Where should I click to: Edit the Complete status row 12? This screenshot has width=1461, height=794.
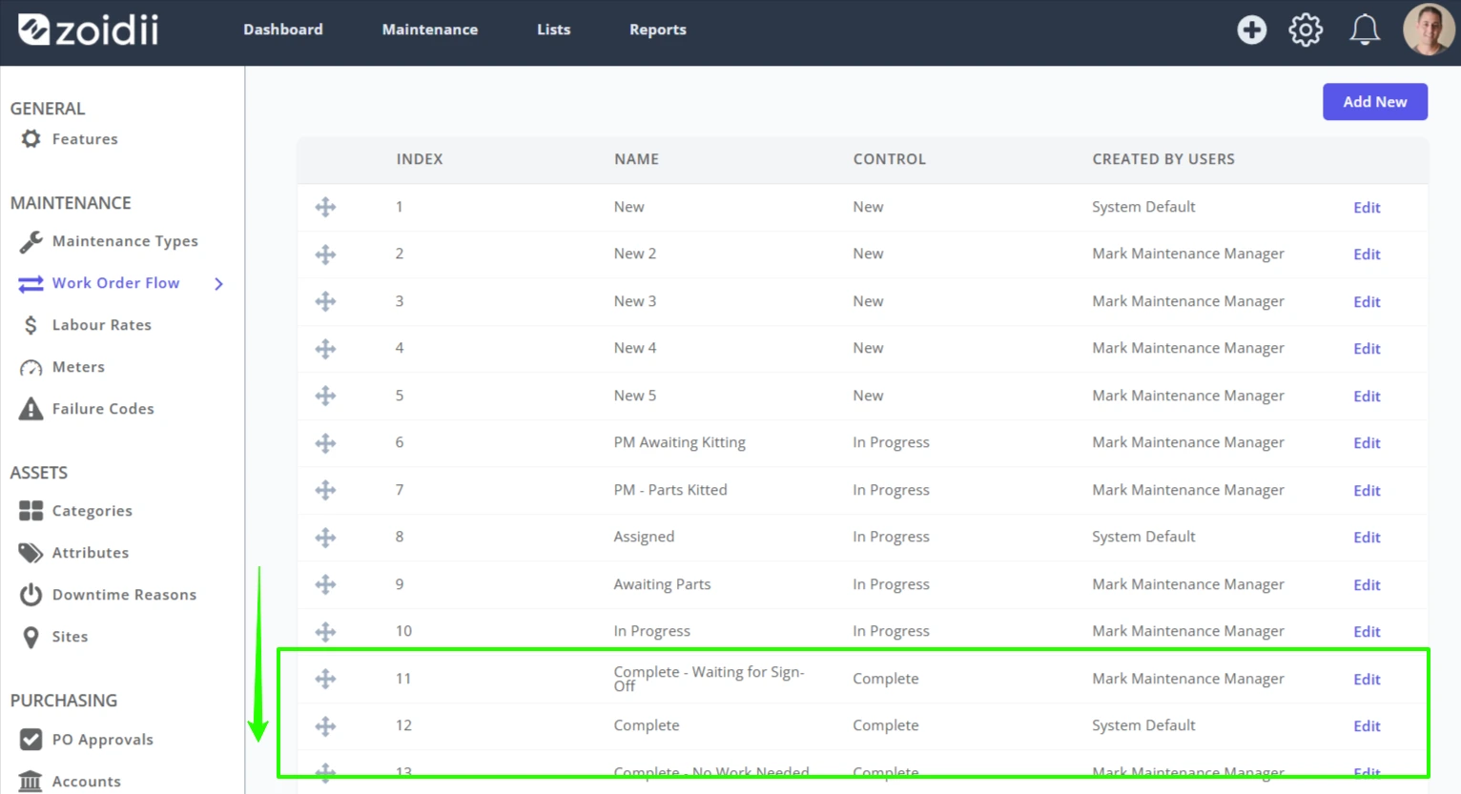(1367, 726)
